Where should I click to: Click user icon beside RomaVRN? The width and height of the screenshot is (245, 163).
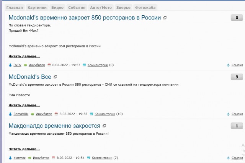tap(10, 114)
